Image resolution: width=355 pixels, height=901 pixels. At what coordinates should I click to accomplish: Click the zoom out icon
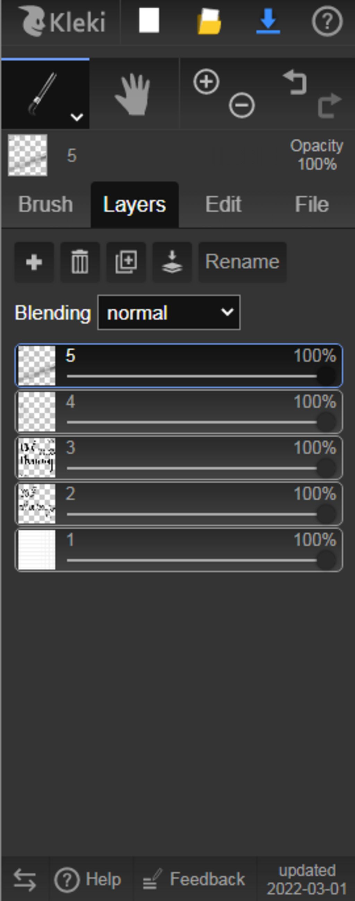pos(242,105)
